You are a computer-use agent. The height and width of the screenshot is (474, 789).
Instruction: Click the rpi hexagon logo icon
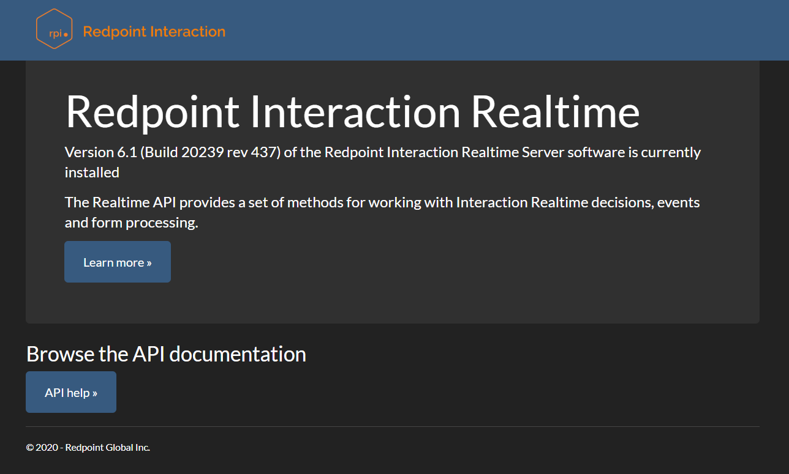pos(54,29)
